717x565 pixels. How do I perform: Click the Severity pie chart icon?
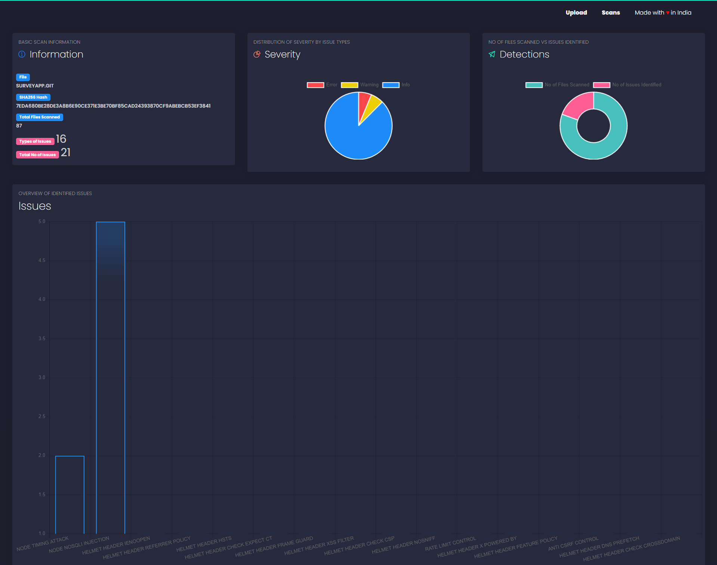click(x=257, y=55)
